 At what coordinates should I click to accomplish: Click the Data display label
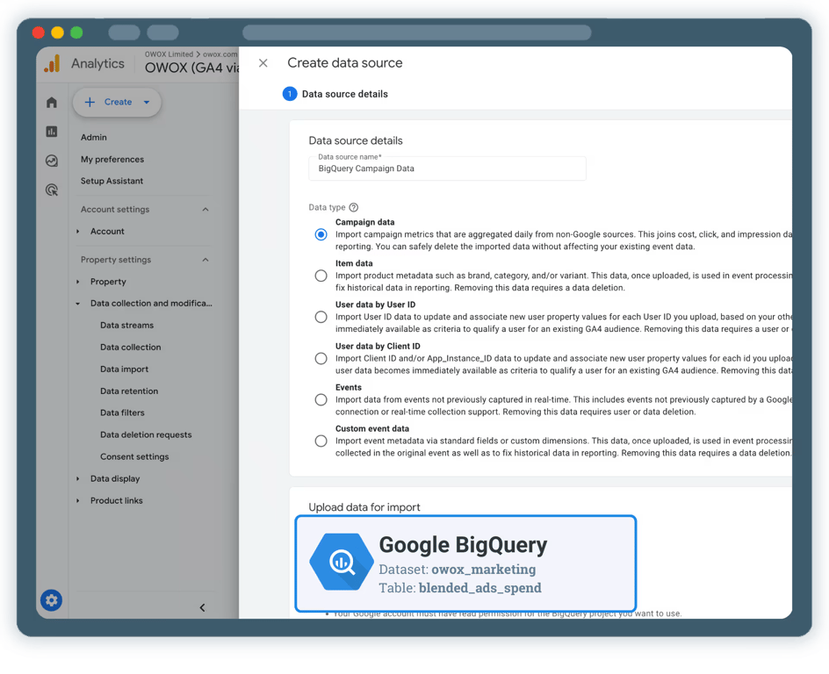[x=115, y=479]
